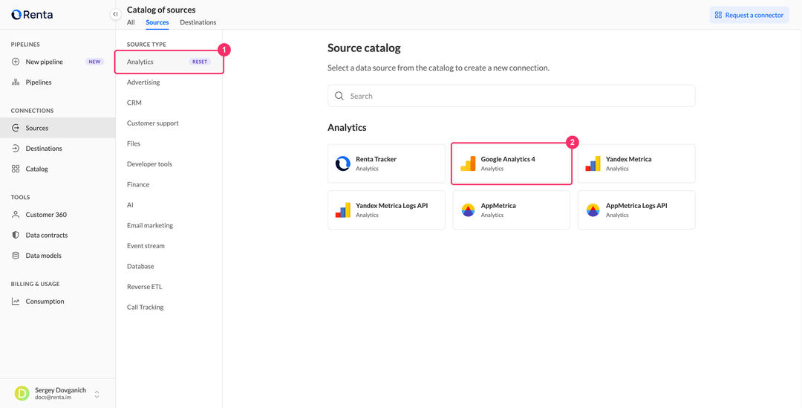Screen dimensions: 802x408
Task: Click the Data models database icon
Action: coord(16,256)
